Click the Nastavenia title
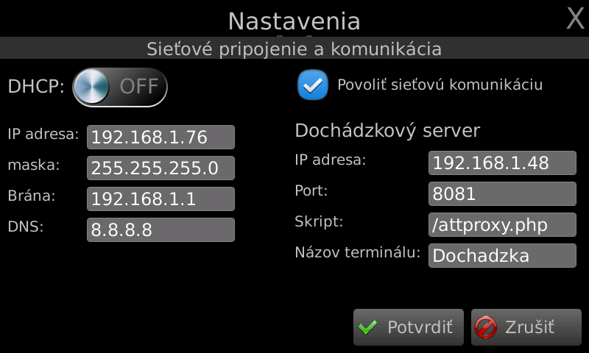 [x=294, y=21]
